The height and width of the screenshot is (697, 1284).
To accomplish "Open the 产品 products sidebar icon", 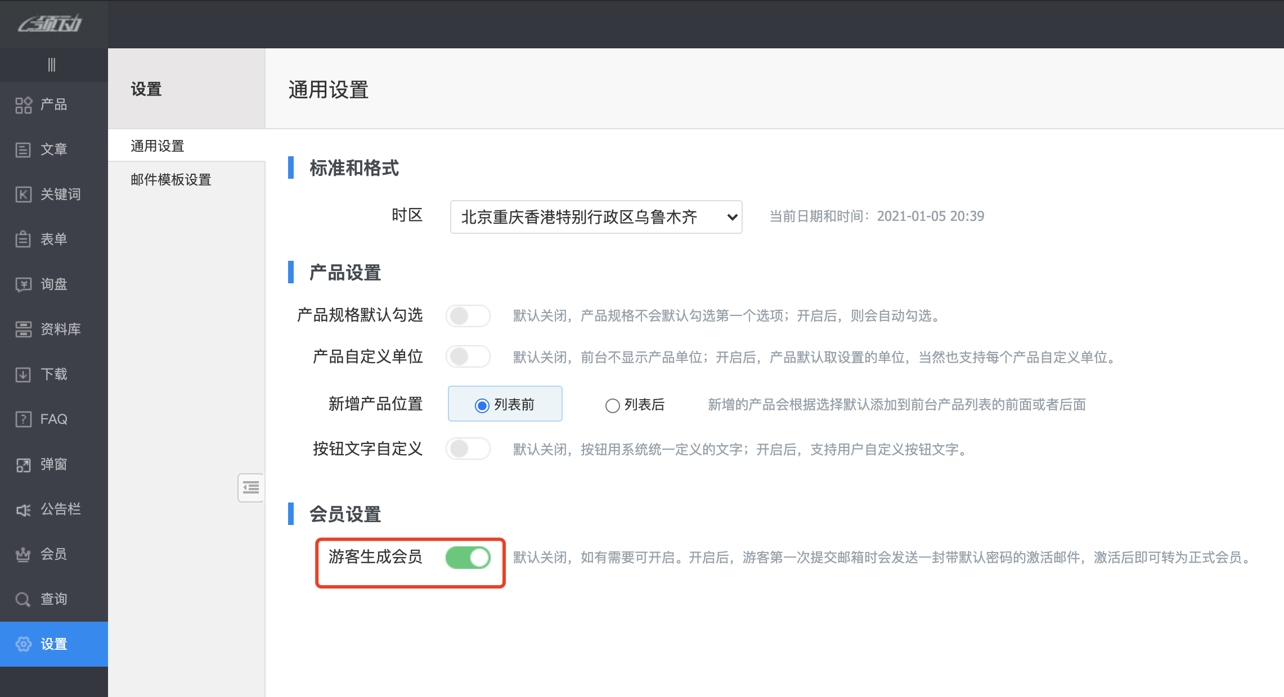I will coord(24,105).
